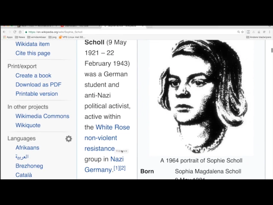This screenshot has height=205, width=273.
Task: Switch to the Sophie Scholl Wikipedia tab
Action: tap(123, 26)
